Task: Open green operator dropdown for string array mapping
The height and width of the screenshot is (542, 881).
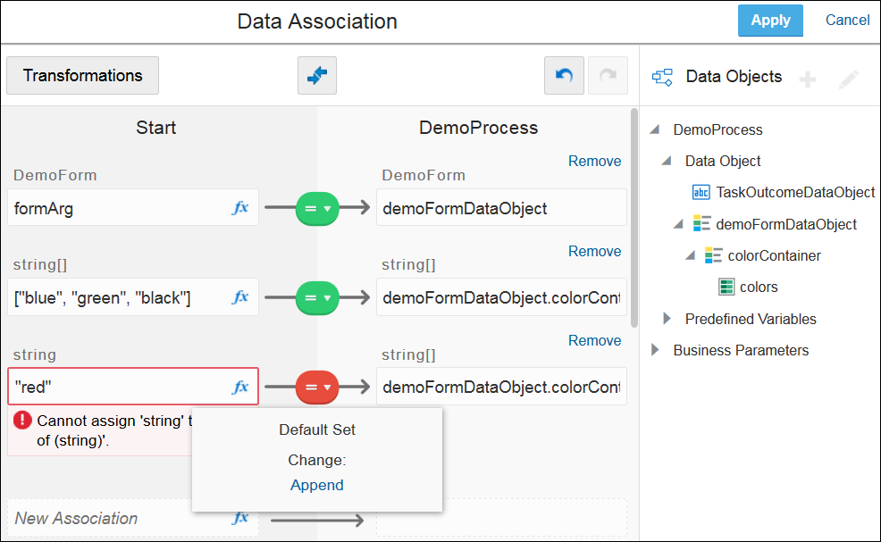Action: tap(318, 297)
